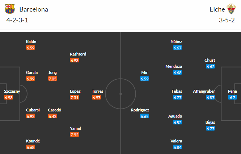This screenshot has height=154, width=241.
Task: Open Peña's 6.7 goalkeeper rating
Action: (232, 97)
